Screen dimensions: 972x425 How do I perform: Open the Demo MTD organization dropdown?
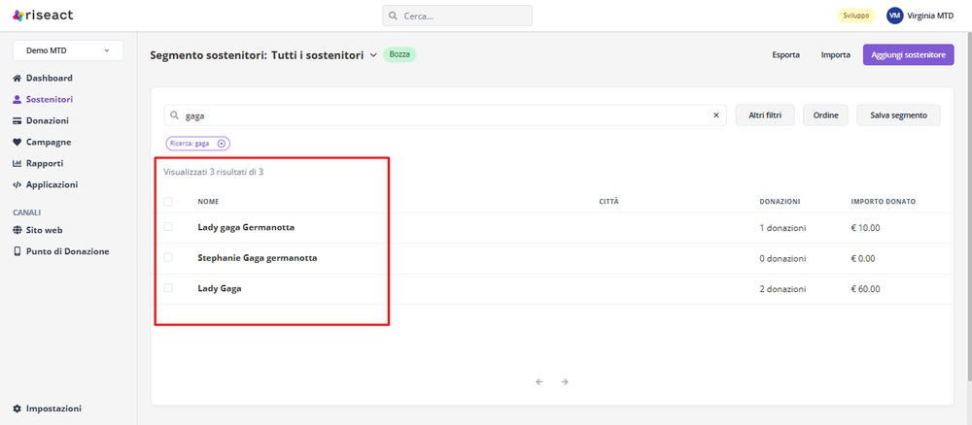coord(67,50)
